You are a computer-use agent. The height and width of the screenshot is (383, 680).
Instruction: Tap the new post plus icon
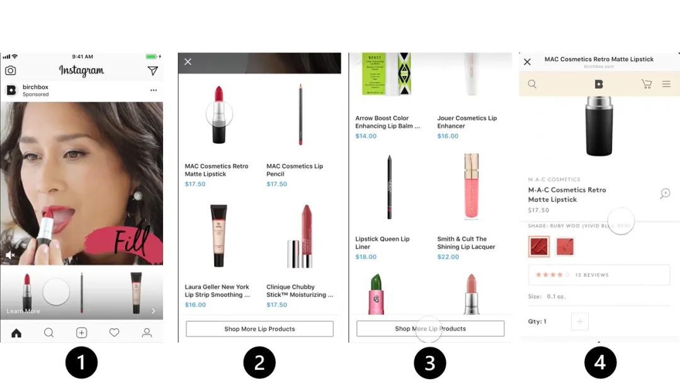(81, 333)
